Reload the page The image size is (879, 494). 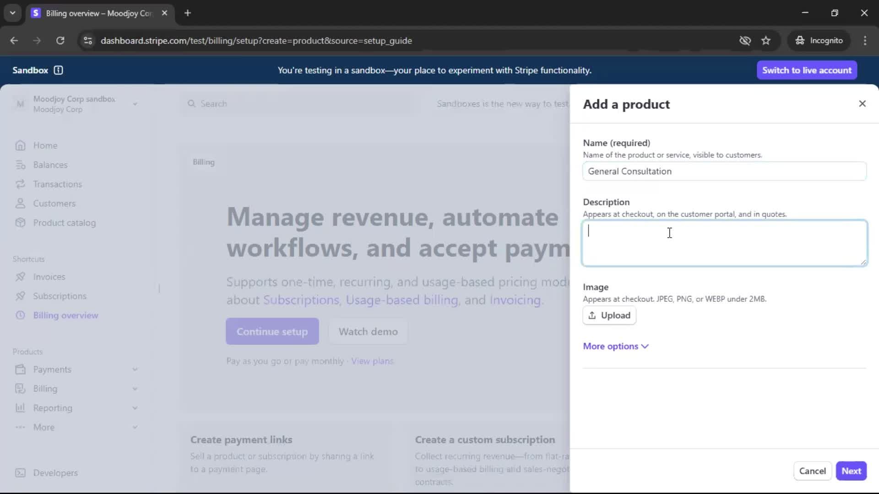coord(60,41)
